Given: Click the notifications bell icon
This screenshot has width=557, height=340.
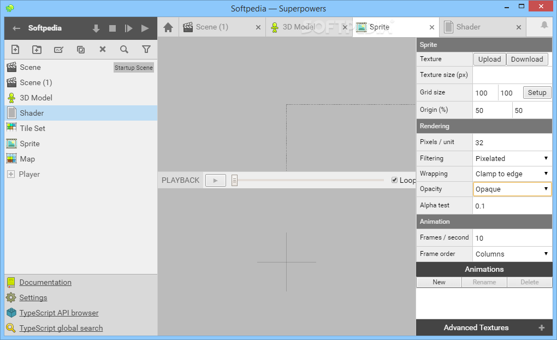Looking at the screenshot, I should point(544,25).
